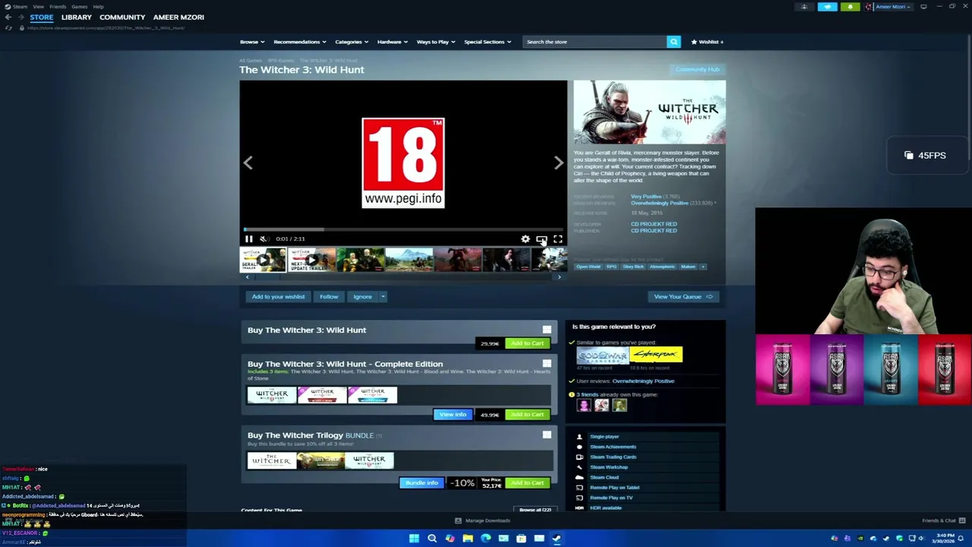The image size is (972, 547).
Task: Go back with the navigation back arrow
Action: (x=8, y=17)
